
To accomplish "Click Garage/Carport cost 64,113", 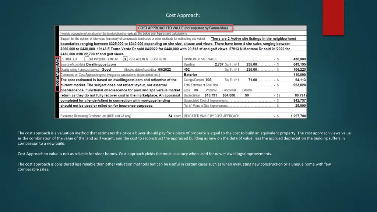I will point(300,80).
